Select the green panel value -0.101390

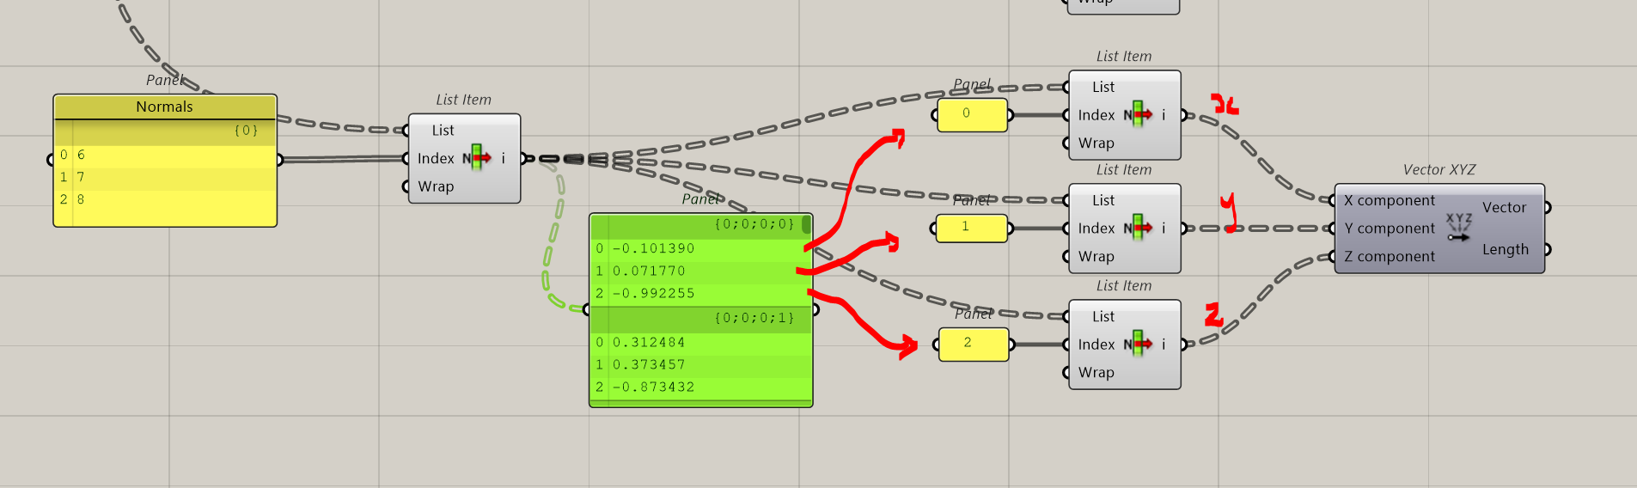pyautogui.click(x=653, y=248)
